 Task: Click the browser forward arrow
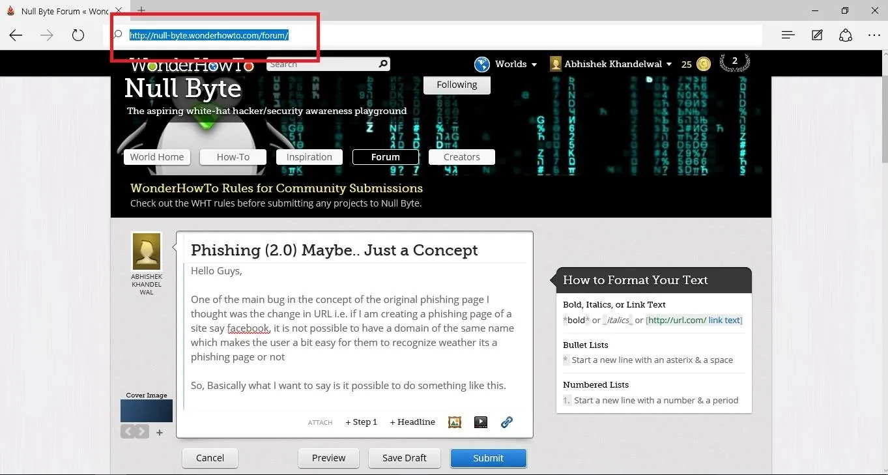pyautogui.click(x=47, y=35)
